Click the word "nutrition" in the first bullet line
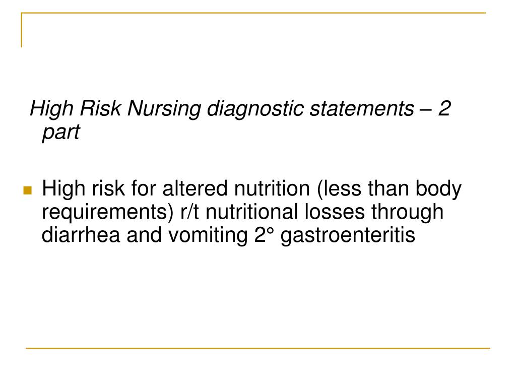This screenshot has height=387, width=516. 272,188
